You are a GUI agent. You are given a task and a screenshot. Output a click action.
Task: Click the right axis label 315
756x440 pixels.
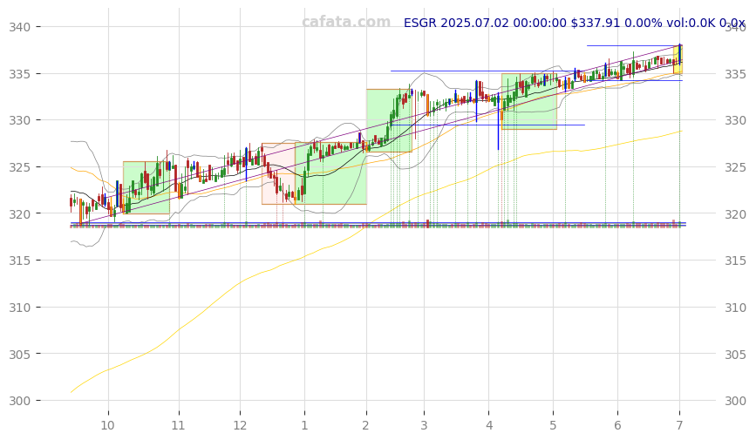736,261
